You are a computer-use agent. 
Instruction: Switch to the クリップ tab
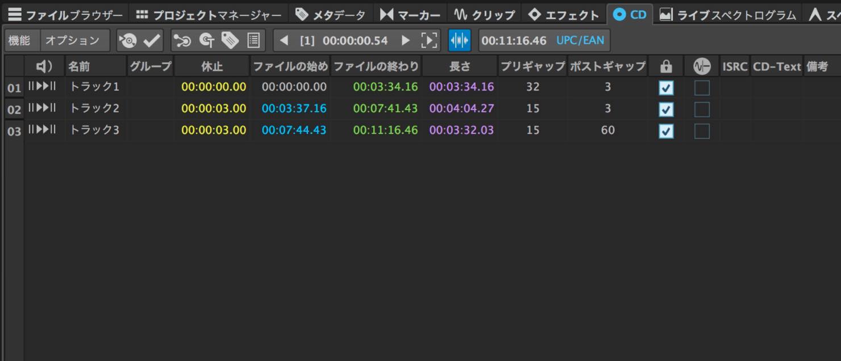point(484,14)
